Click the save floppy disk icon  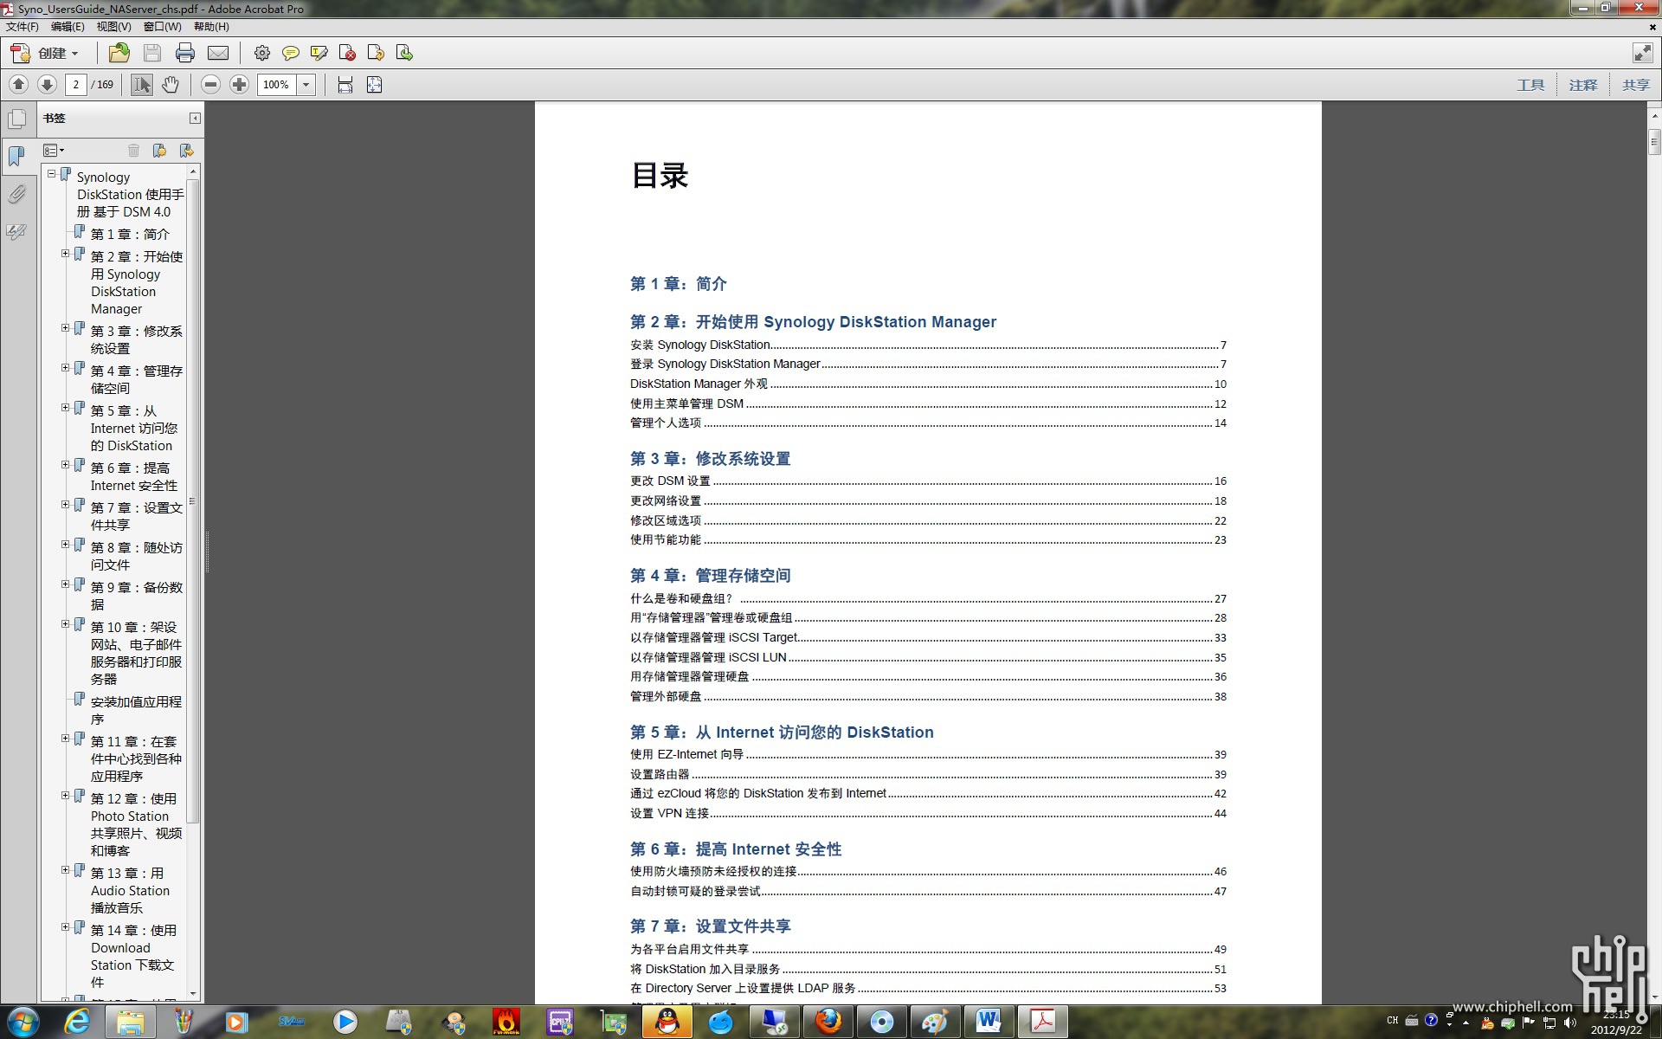(152, 54)
